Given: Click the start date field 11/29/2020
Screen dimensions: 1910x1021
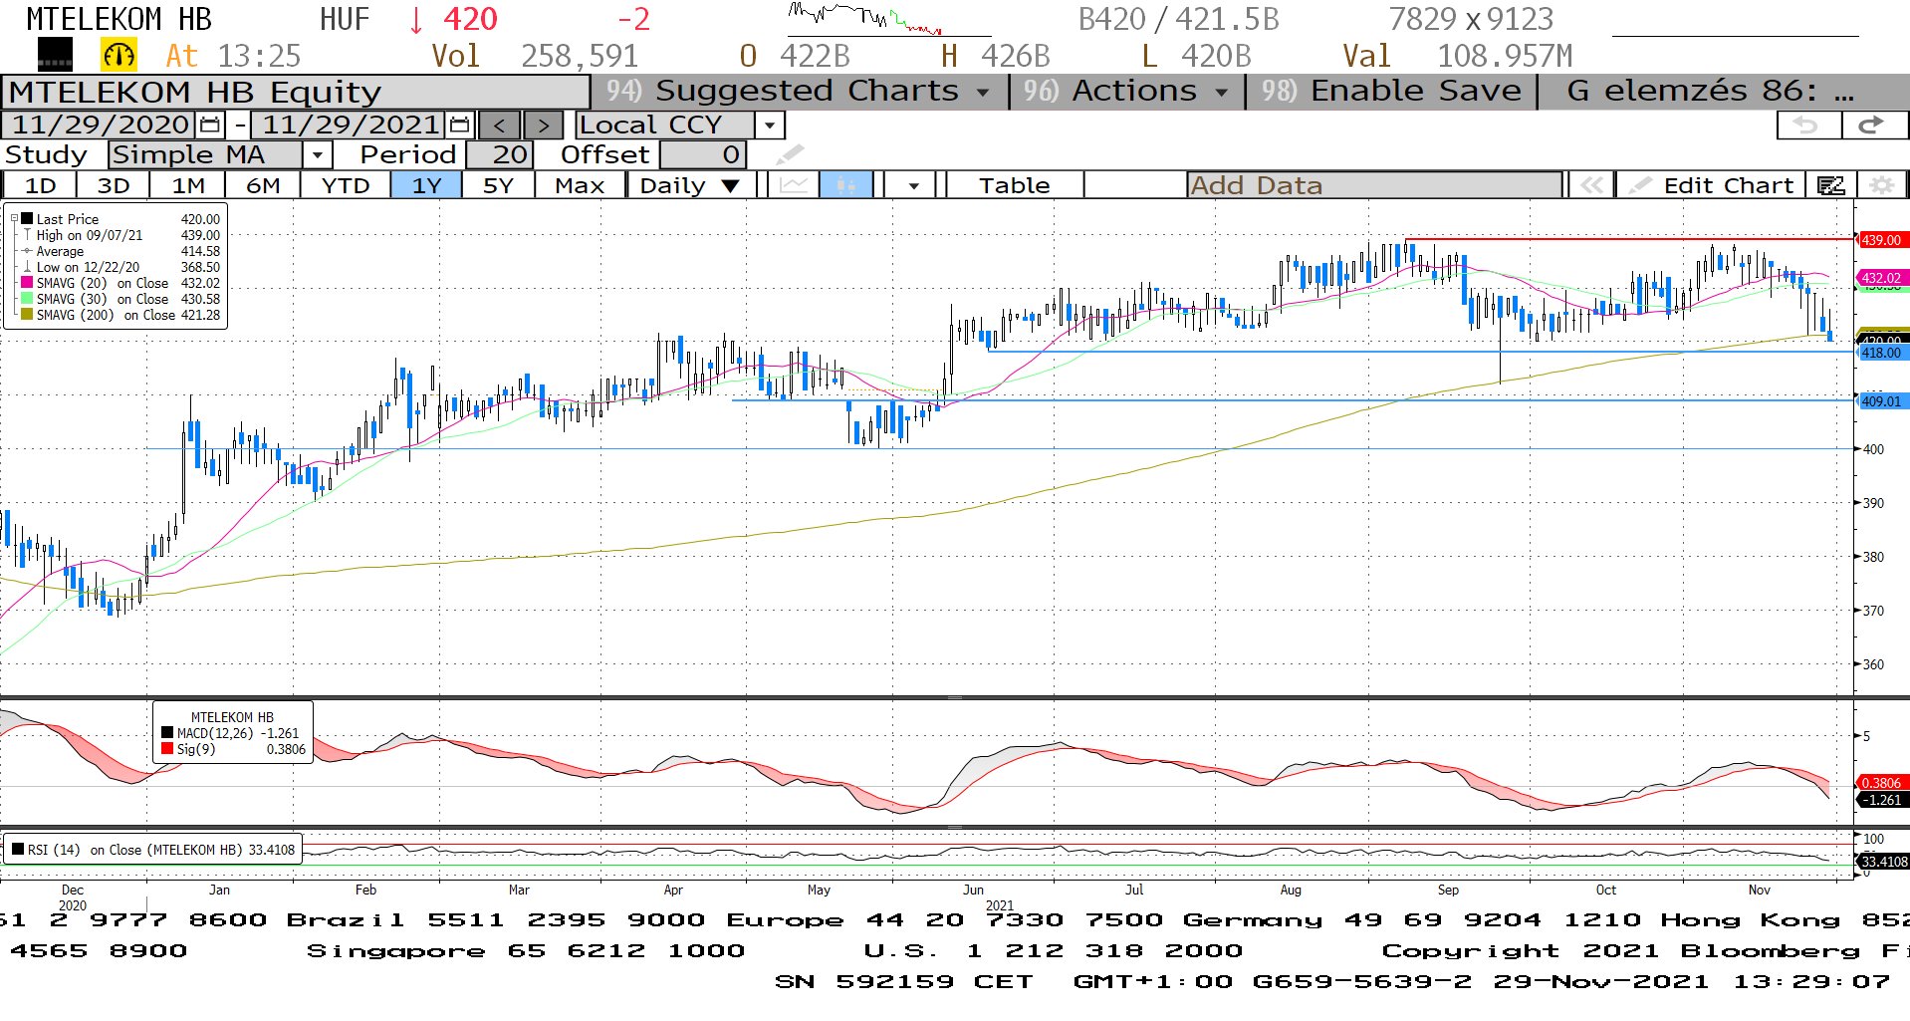Looking at the screenshot, I should (x=100, y=126).
